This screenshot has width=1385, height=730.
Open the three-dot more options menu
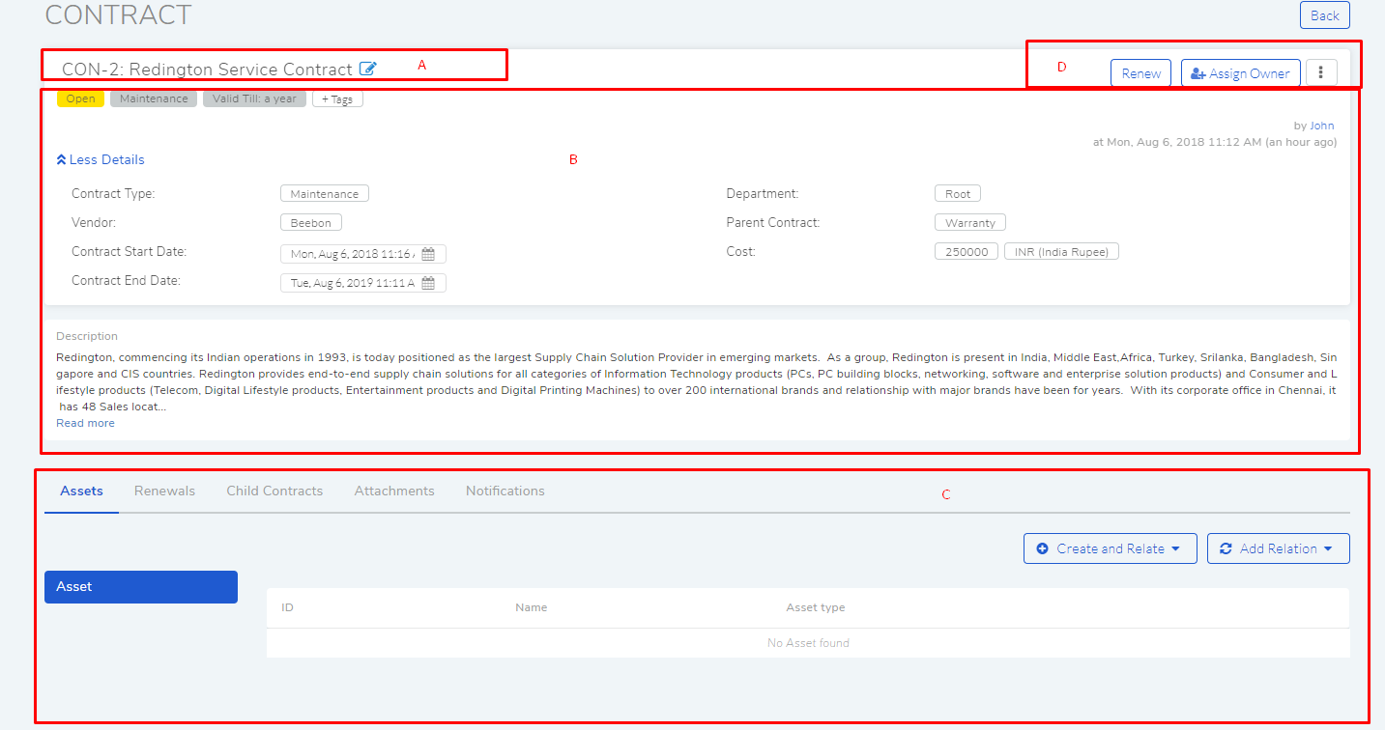[1321, 73]
